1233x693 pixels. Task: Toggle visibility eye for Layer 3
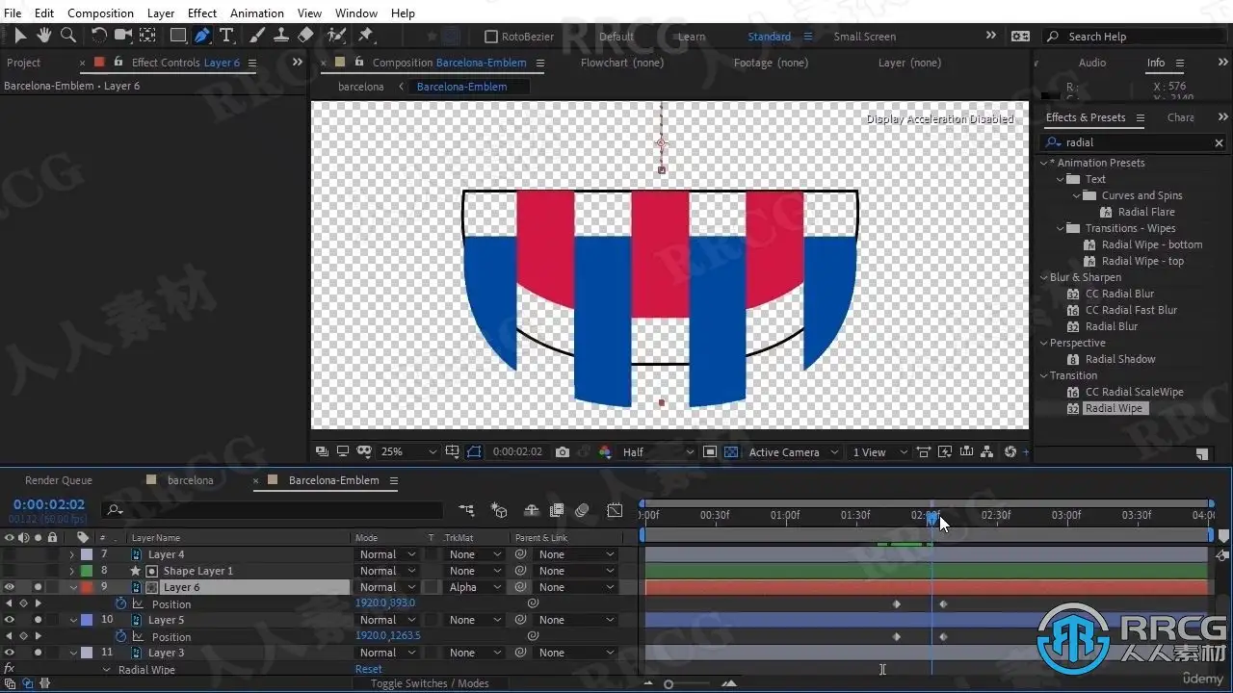pyautogui.click(x=9, y=653)
